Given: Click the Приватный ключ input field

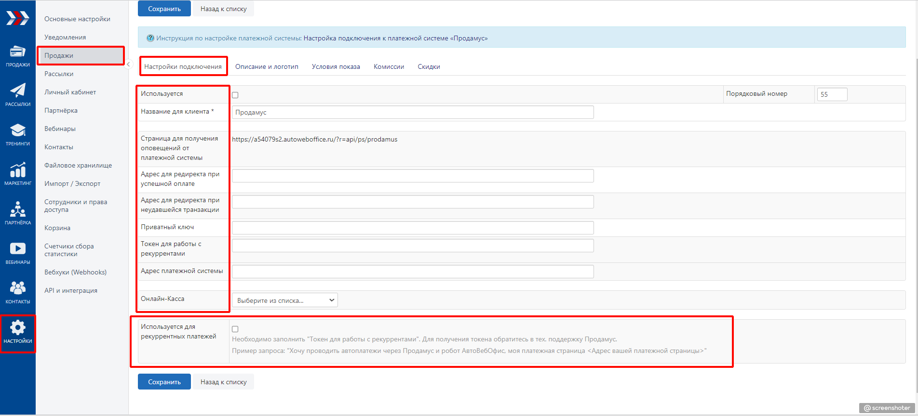Looking at the screenshot, I should tap(413, 228).
